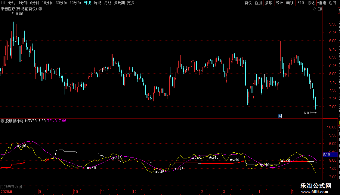Select the 1分钟 period tab
This screenshot has height=195, width=340.
[23, 3]
